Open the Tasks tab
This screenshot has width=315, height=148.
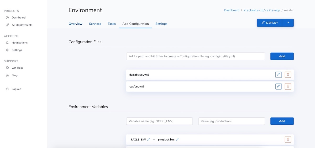pyautogui.click(x=112, y=24)
